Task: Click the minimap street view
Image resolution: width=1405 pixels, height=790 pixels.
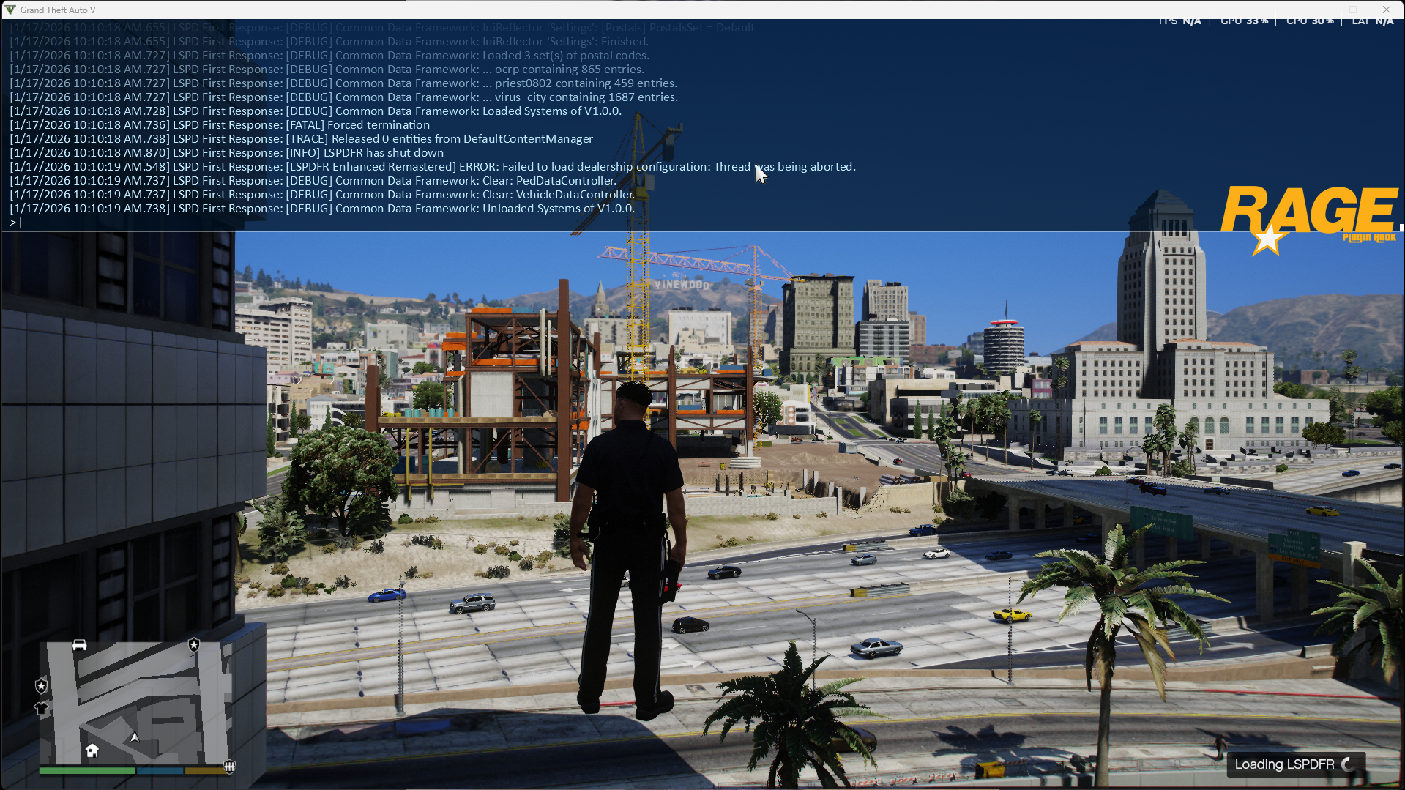Action: pos(135,703)
